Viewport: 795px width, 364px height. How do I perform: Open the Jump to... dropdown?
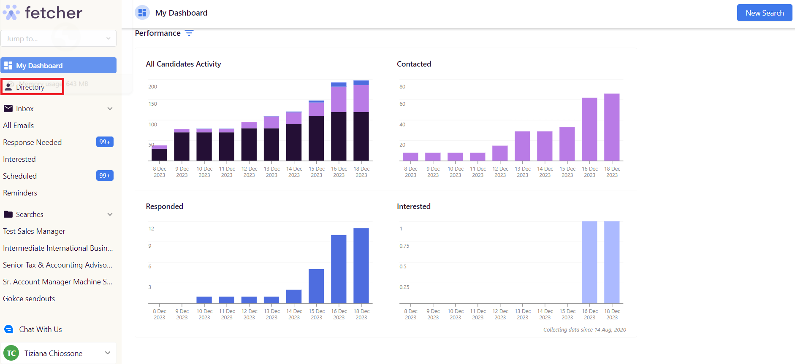click(x=59, y=38)
